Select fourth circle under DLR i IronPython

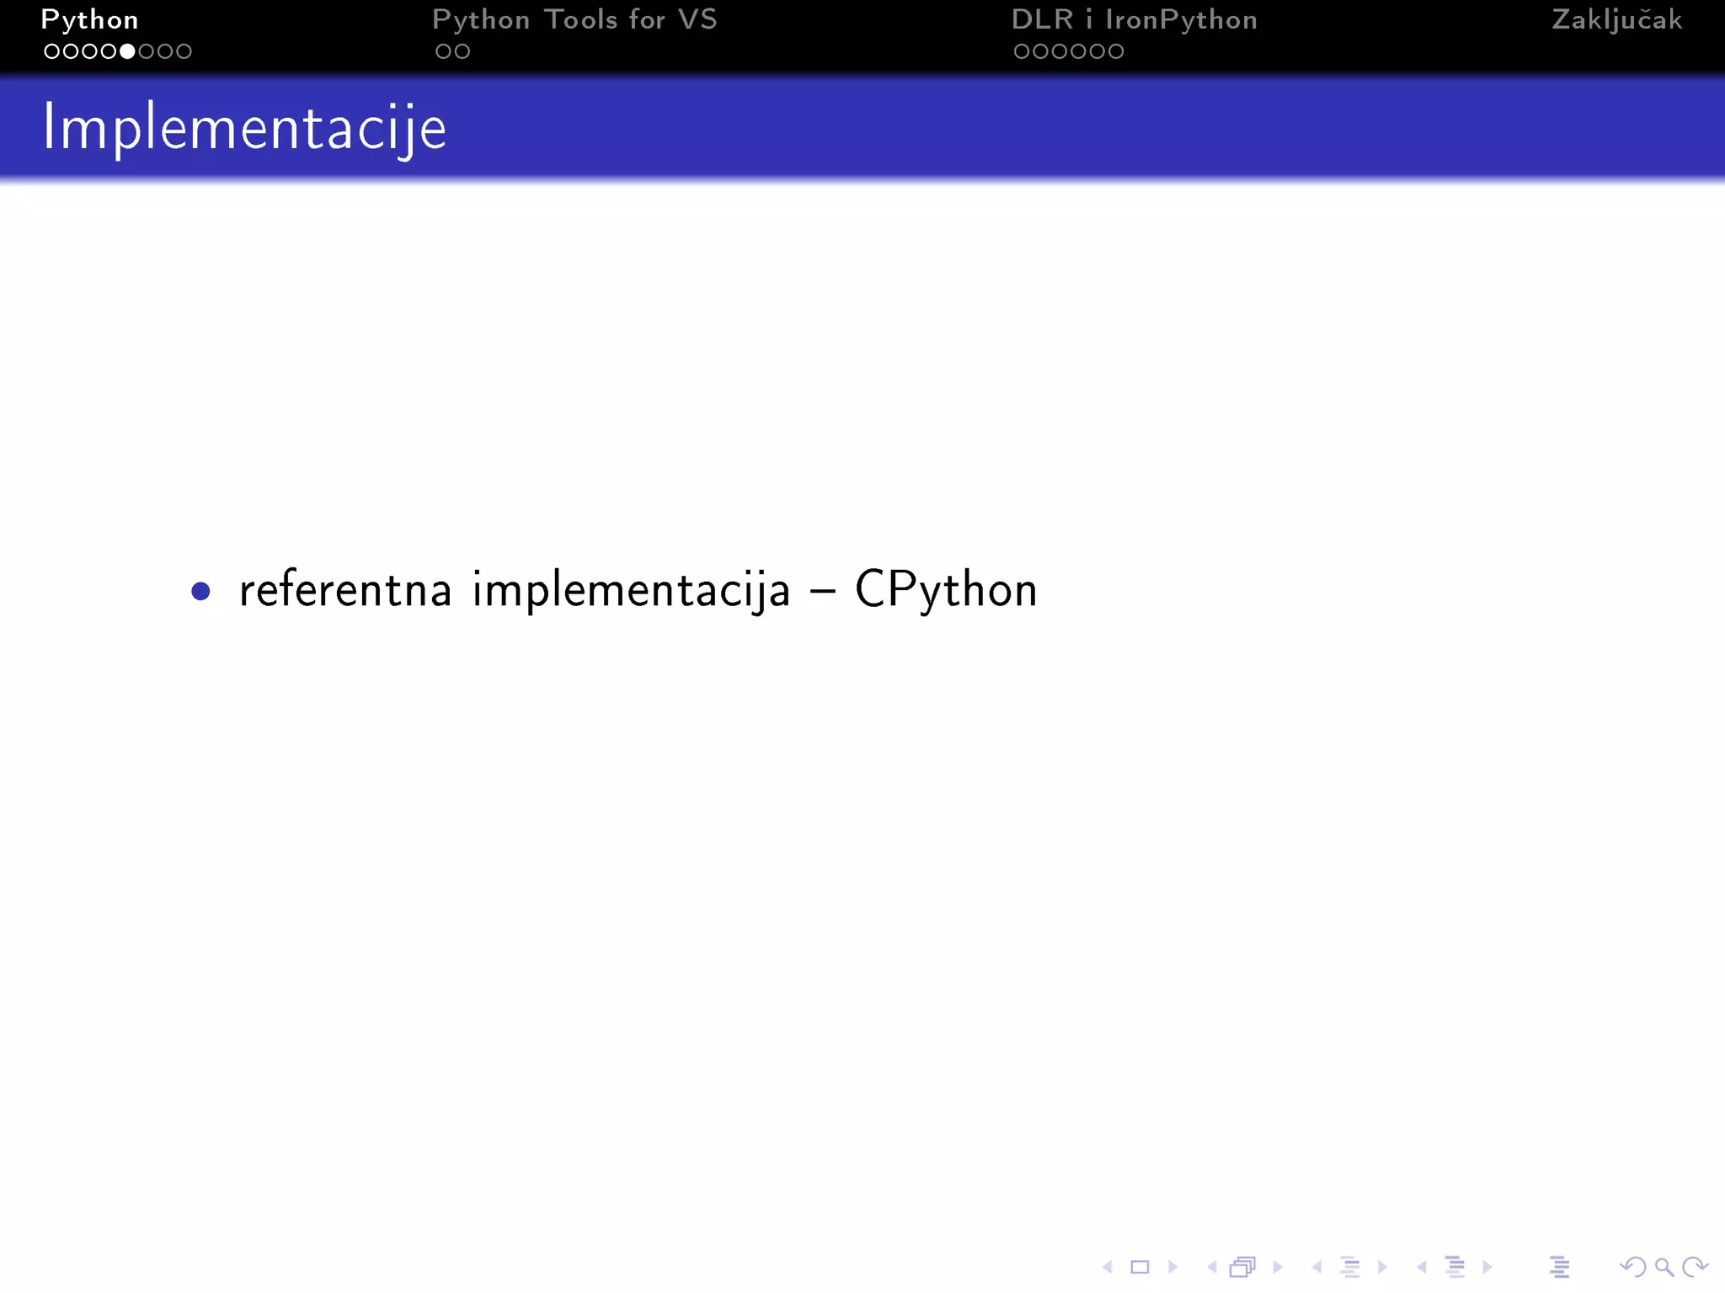(x=1079, y=51)
